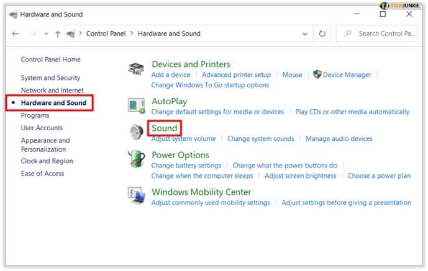This screenshot has height=271, width=428.
Task: Click Change battery settings
Action: [x=186, y=166]
